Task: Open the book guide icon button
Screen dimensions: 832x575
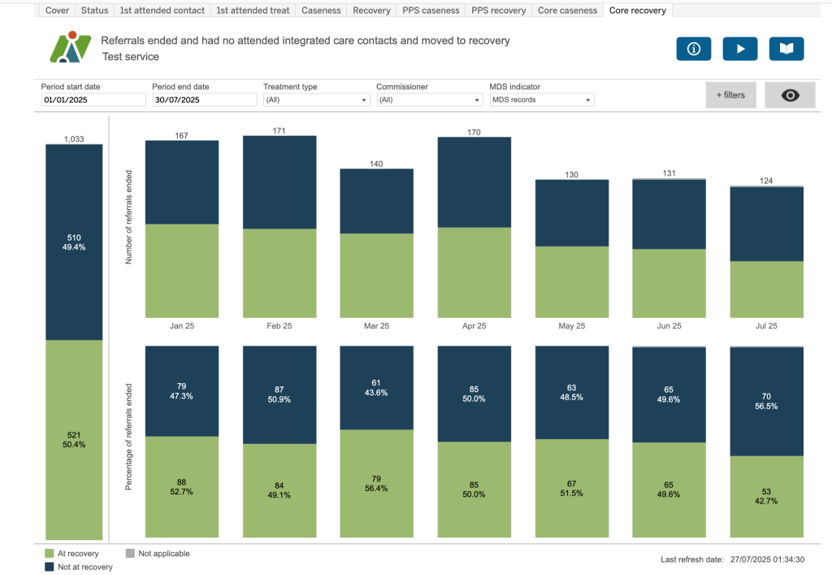Action: 786,49
